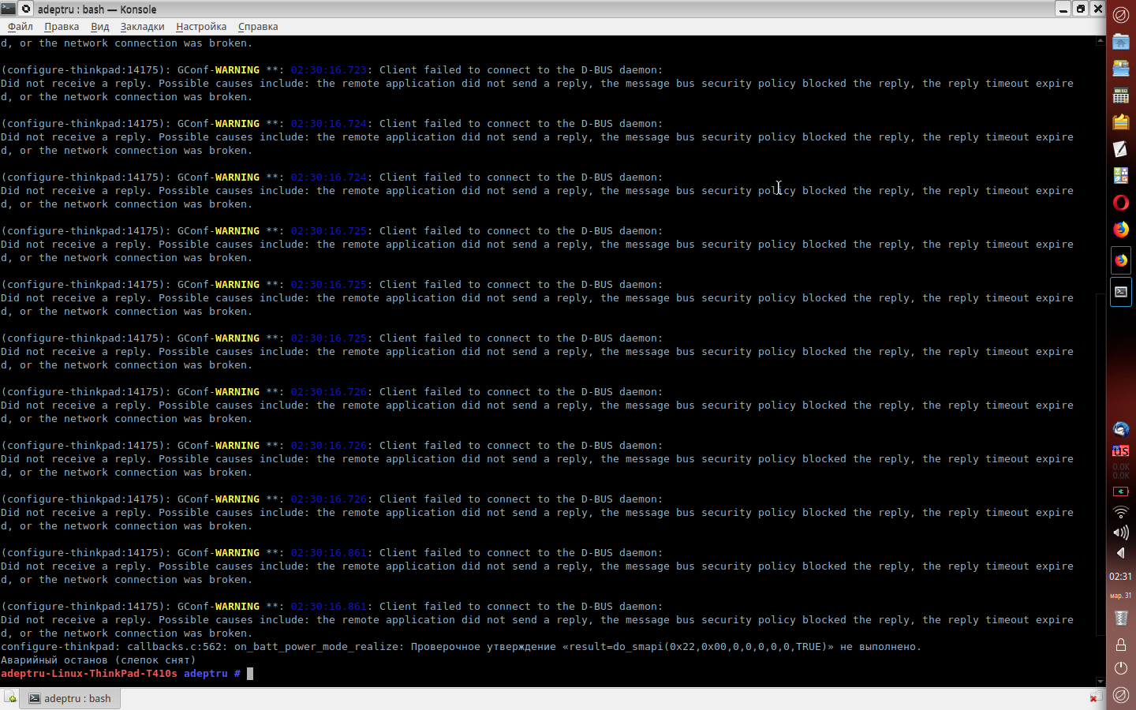This screenshot has width=1136, height=710.
Task: Launch the text editor notepad icon
Action: [x=1121, y=148]
